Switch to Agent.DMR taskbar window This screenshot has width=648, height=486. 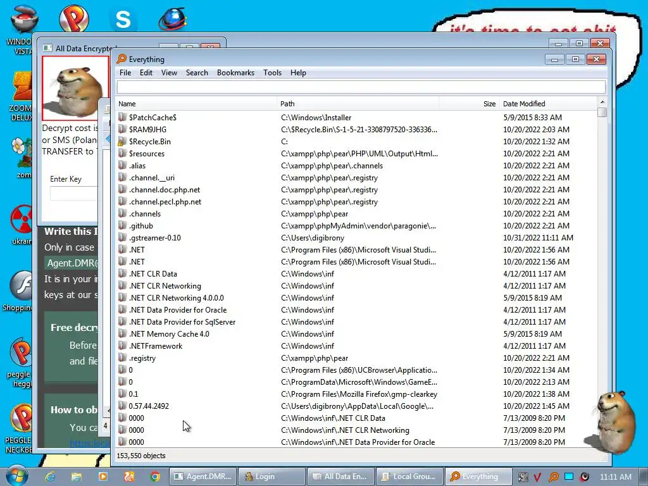[203, 477]
